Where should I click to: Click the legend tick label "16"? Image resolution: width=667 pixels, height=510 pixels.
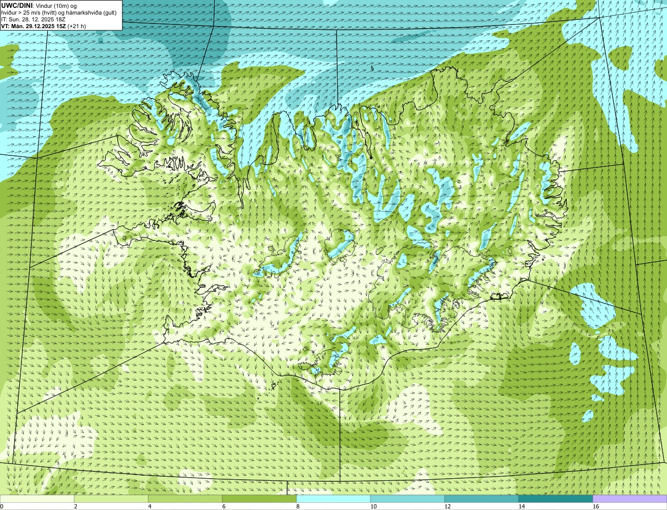596,506
